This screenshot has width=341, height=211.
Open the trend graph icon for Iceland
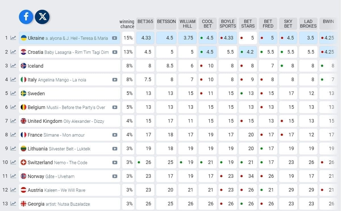13,66
